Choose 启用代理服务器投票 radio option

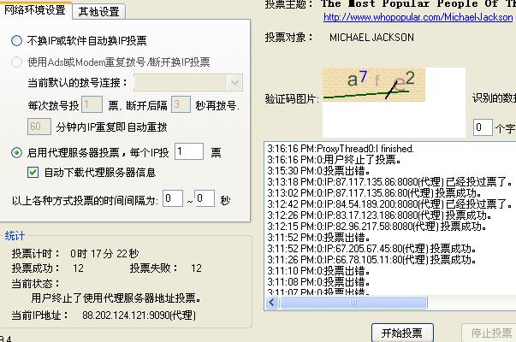(17, 152)
